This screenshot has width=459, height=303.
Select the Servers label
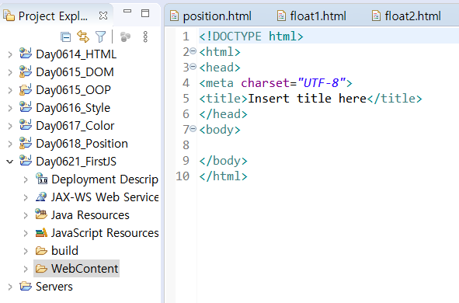pyautogui.click(x=54, y=287)
